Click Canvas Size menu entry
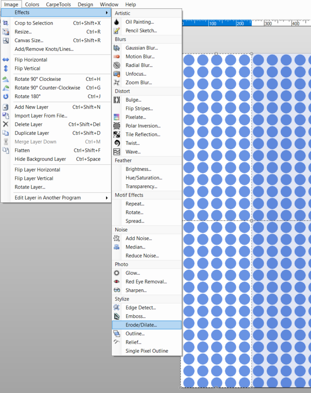Screen dimensions: 311x393 pos(29,40)
